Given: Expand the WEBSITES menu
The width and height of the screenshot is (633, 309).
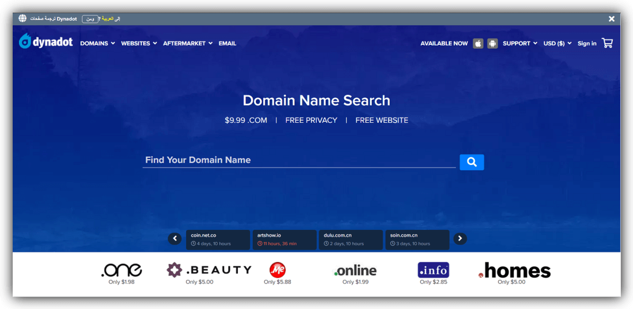Looking at the screenshot, I should pos(139,43).
